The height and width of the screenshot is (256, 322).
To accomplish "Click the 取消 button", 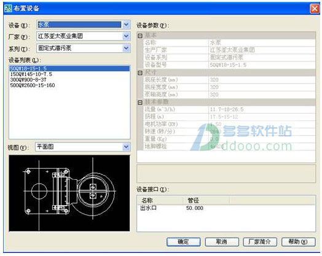I will point(222,242).
